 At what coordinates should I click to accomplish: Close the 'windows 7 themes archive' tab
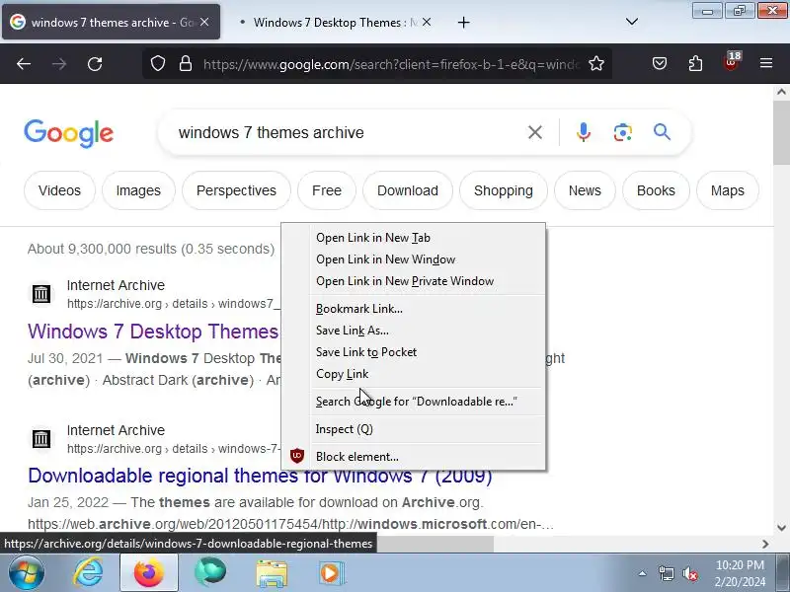click(x=204, y=22)
